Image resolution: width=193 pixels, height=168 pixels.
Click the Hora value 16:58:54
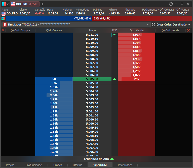53,13
